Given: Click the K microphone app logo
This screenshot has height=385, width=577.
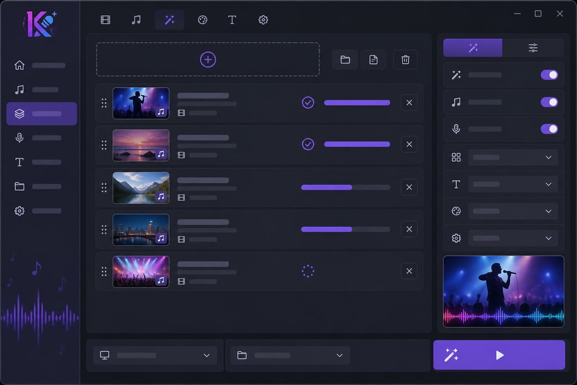Looking at the screenshot, I should (40, 24).
